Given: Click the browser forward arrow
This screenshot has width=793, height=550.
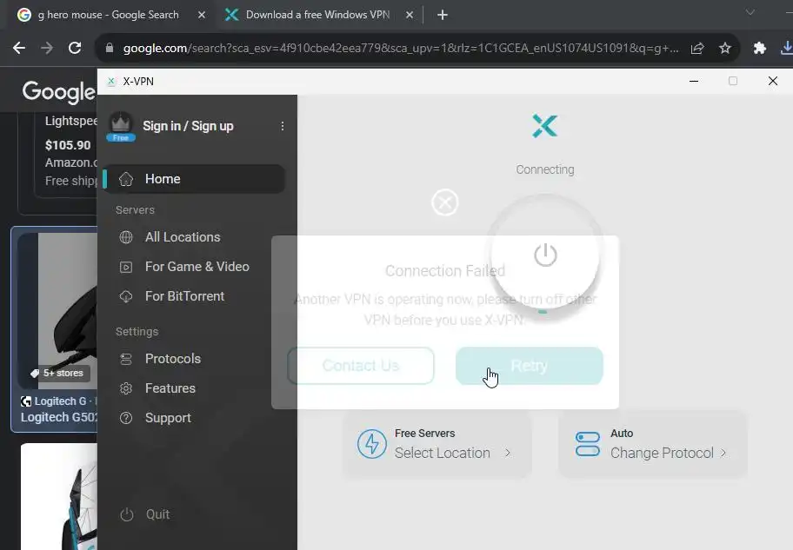Looking at the screenshot, I should pyautogui.click(x=47, y=48).
